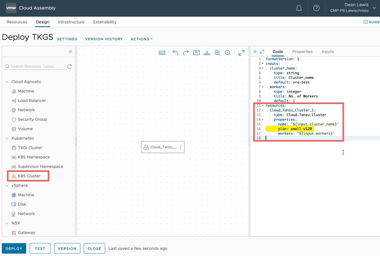Focus the Search Resource Types field
The image size is (380, 256).
point(35,66)
